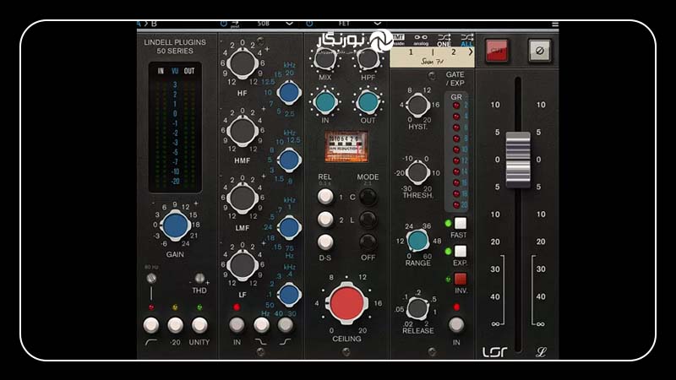Click the A>B compare button
Image resolution: width=676 pixels, height=380 pixels.
pyautogui.click(x=147, y=24)
